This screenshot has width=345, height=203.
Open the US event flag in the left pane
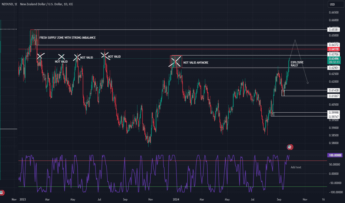[x=2, y=193]
